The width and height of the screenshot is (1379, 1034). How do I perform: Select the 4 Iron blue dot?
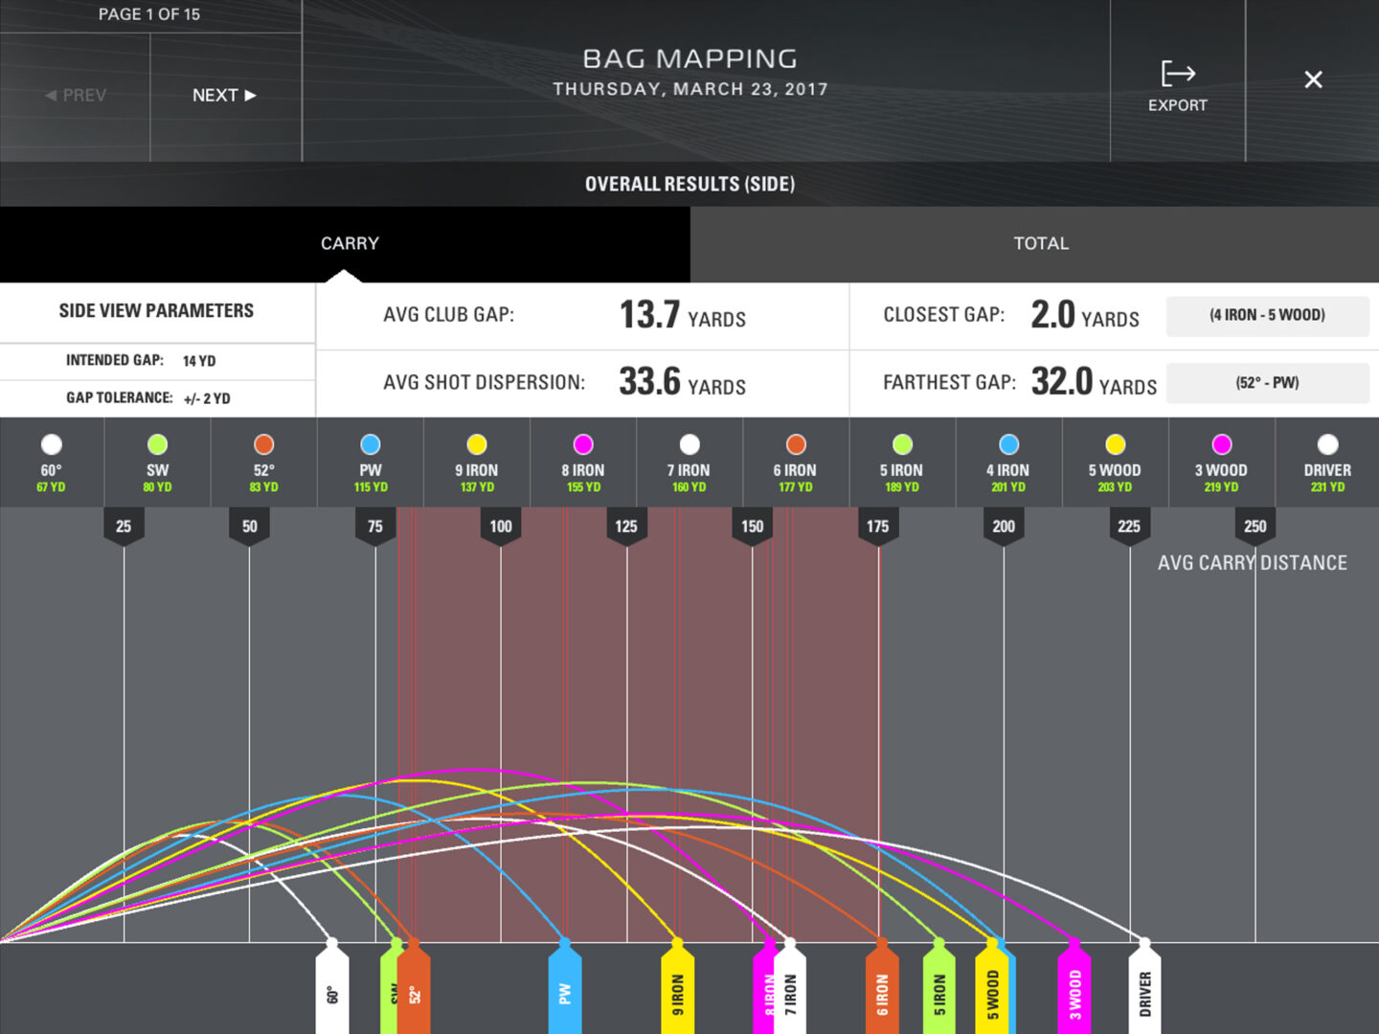1008,444
